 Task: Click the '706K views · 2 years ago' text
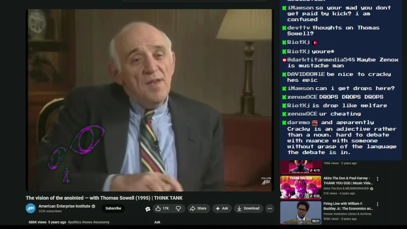point(340,163)
